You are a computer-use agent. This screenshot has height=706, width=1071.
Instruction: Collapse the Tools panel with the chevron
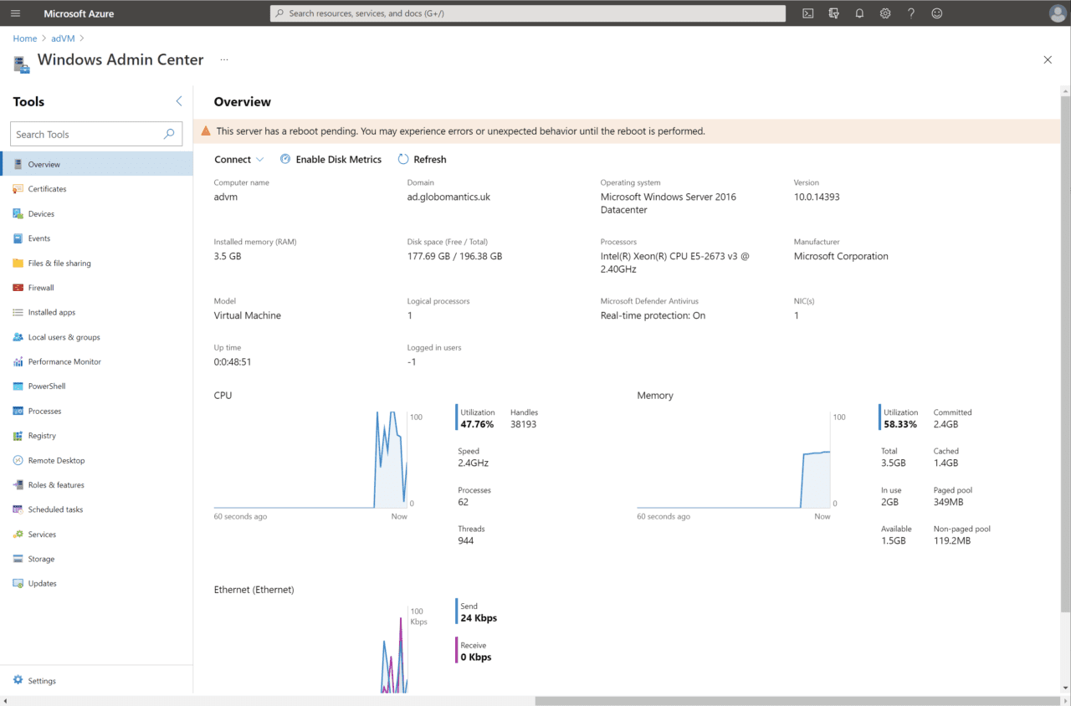pyautogui.click(x=178, y=101)
